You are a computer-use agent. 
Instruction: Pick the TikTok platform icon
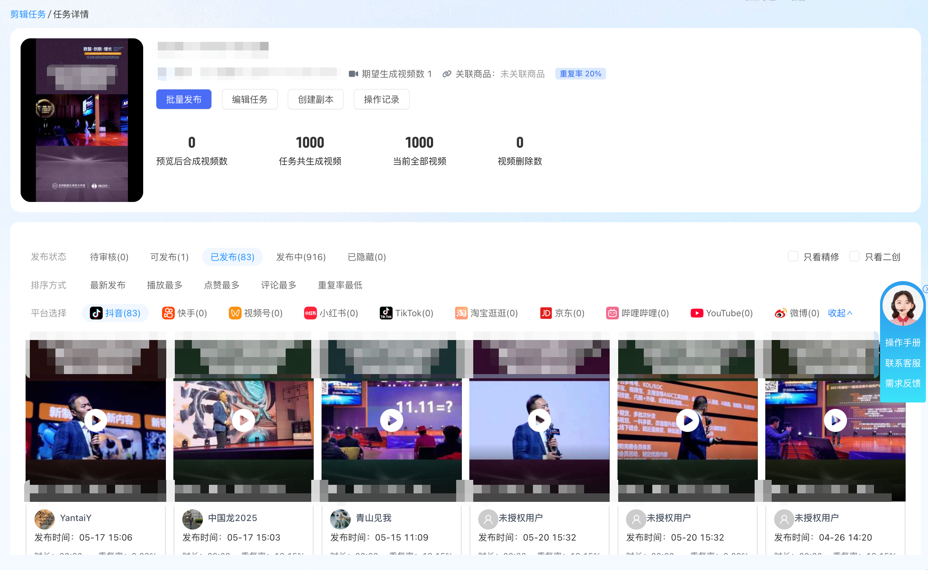tap(386, 313)
